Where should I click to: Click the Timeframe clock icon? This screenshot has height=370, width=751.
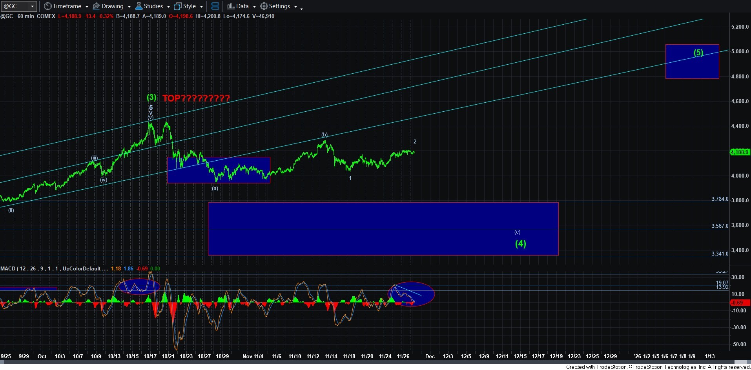[47, 6]
